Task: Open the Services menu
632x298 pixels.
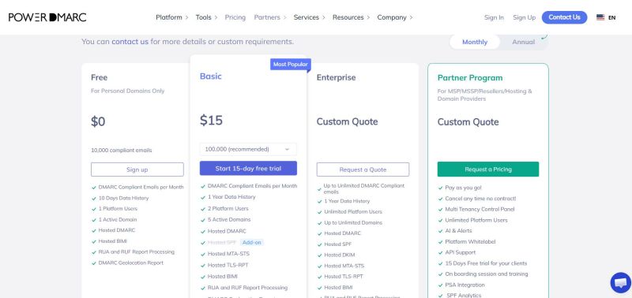Action: point(309,17)
